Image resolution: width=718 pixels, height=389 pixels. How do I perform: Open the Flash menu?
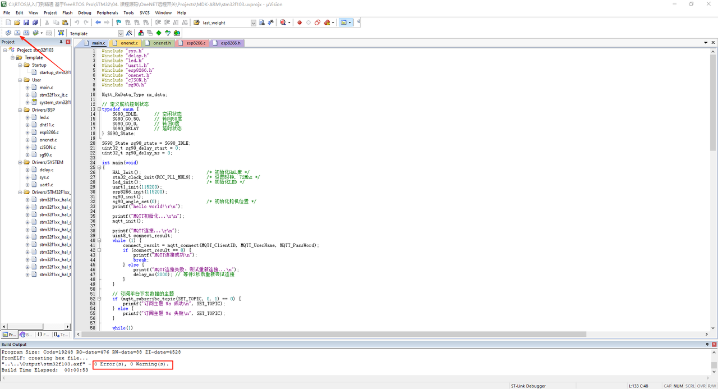point(67,12)
